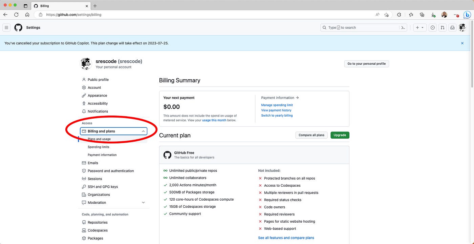Click Go to your personal profile

pyautogui.click(x=367, y=64)
